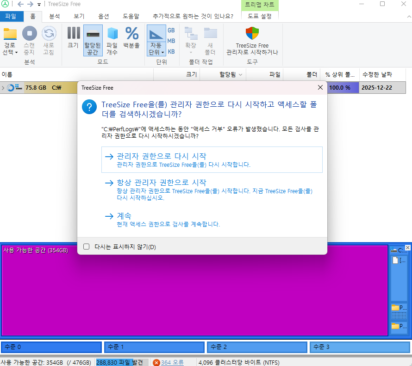Switch to the 보기 ribbon tab
The width and height of the screenshot is (412, 366).
79,16
